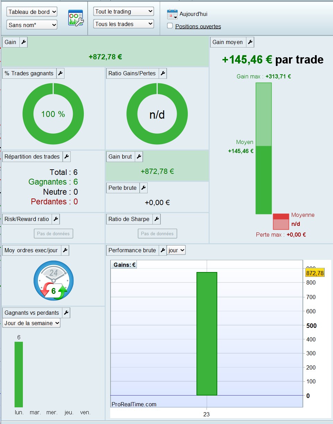Click the +0,00 € Perte brute value
Screen dimensions: 333x424
[157, 203]
